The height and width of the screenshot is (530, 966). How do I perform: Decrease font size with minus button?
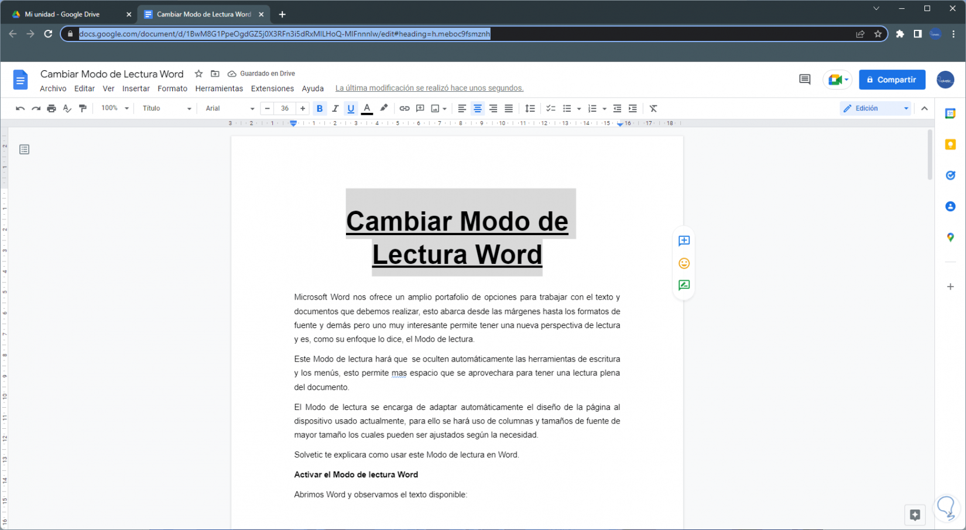point(268,108)
